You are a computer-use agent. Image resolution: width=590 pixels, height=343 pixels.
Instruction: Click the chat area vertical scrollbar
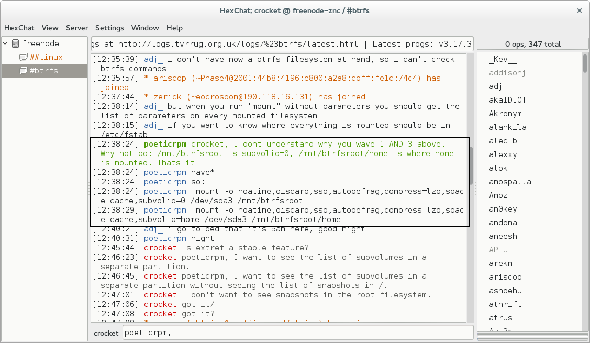click(x=470, y=187)
